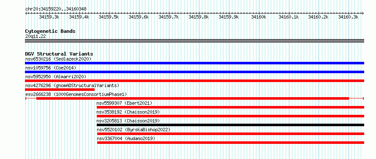Click label nsv3205813 (Chaisson2019)

[x=128, y=121]
